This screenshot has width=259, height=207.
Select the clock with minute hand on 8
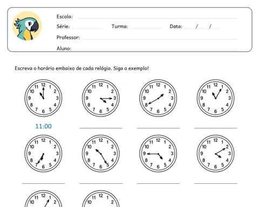pos(158,98)
